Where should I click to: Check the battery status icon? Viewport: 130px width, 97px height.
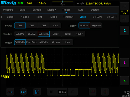(128, 95)
